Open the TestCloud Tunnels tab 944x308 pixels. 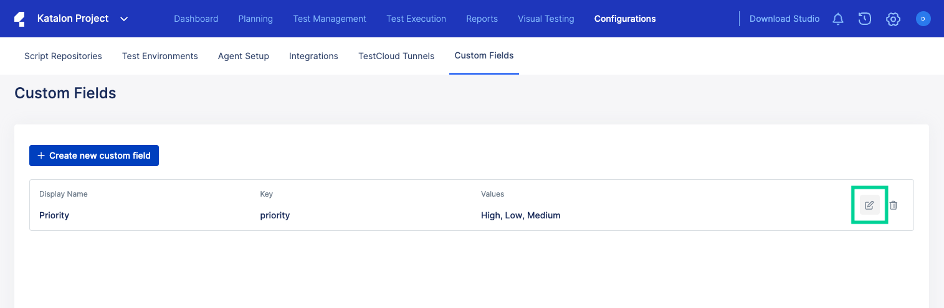pyautogui.click(x=396, y=56)
